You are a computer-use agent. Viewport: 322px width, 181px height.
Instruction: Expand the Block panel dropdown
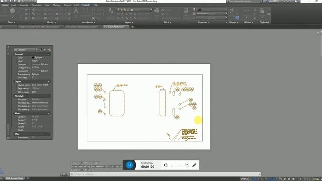point(167,22)
